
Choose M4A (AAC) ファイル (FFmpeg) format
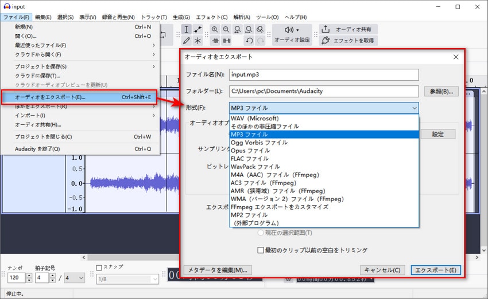click(x=324, y=175)
